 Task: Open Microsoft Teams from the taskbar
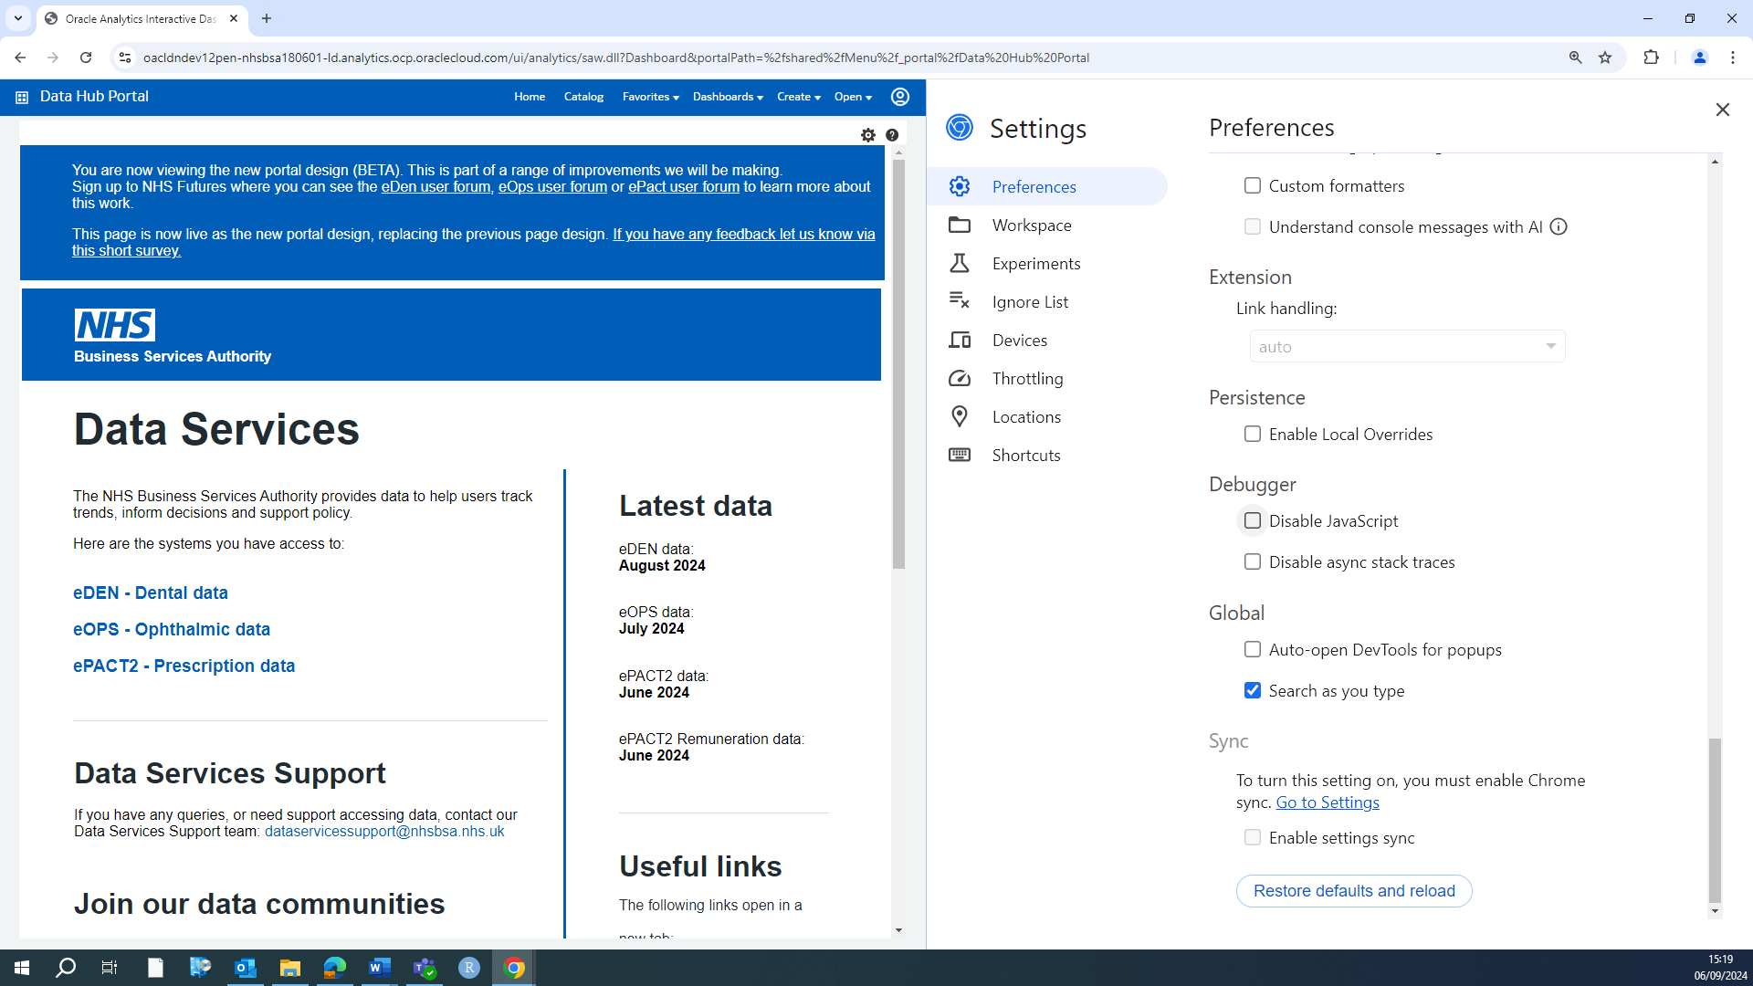tap(425, 968)
